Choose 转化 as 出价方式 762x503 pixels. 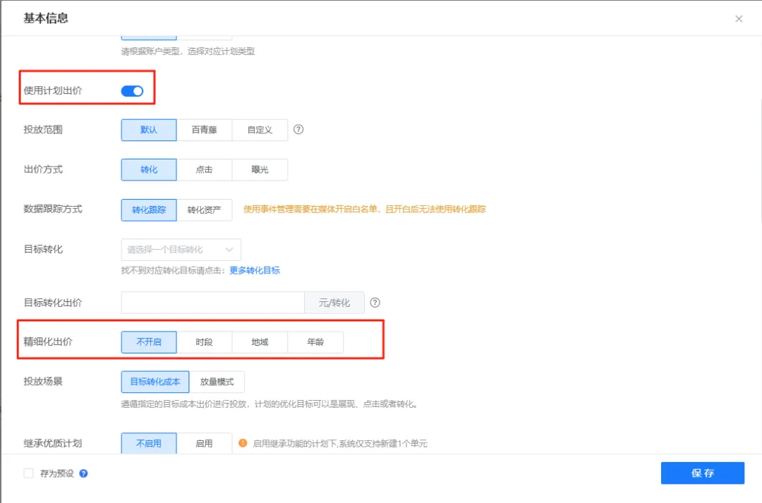149,169
